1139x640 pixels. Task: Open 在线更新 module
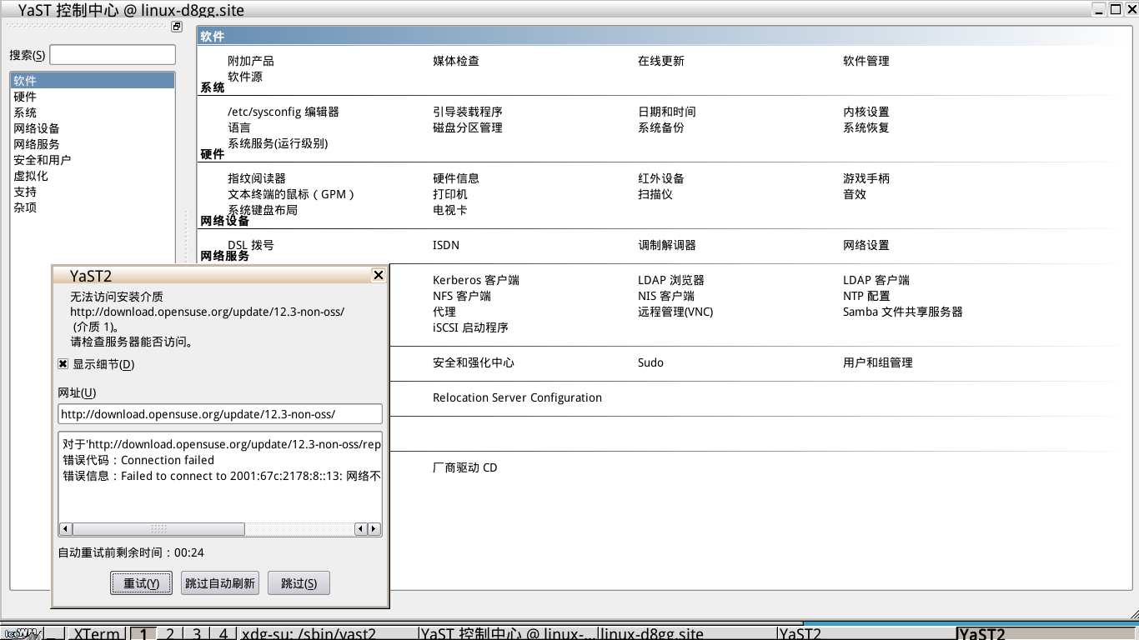pyautogui.click(x=661, y=61)
